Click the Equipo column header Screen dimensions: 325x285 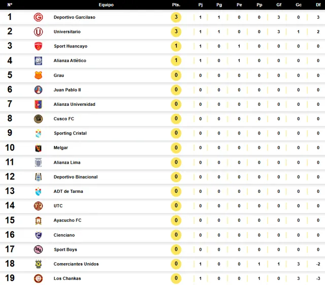[x=106, y=5]
